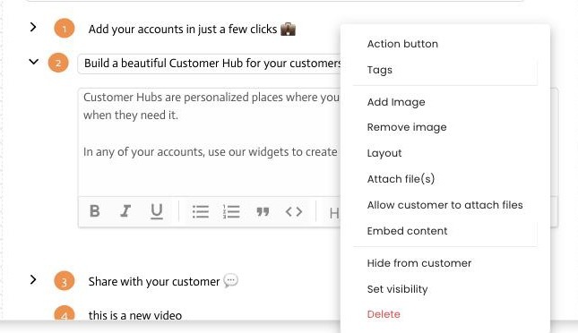Apply heading style with H button

point(334,213)
